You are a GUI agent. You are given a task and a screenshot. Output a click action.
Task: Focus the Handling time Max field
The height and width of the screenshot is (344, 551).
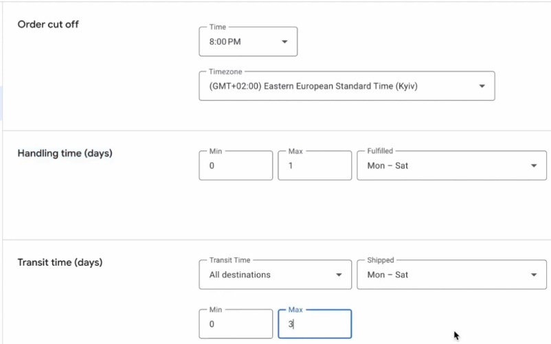click(315, 166)
